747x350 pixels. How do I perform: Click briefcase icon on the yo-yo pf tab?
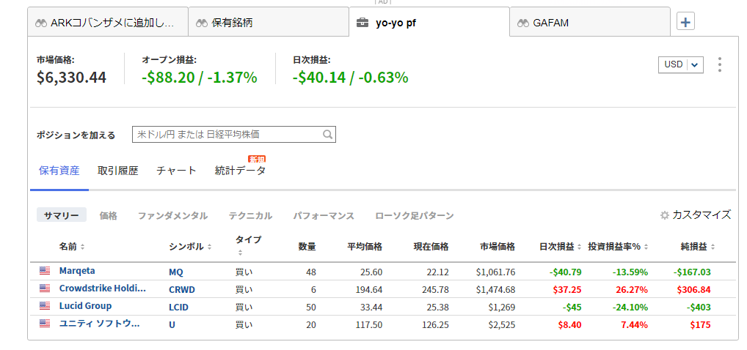coord(362,23)
